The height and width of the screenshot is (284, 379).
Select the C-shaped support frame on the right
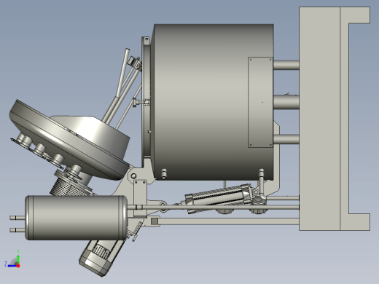tap(335, 119)
